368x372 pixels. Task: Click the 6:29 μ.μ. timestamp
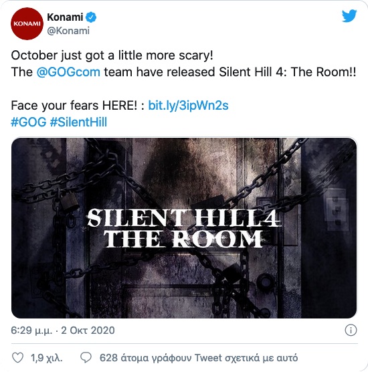point(31,331)
